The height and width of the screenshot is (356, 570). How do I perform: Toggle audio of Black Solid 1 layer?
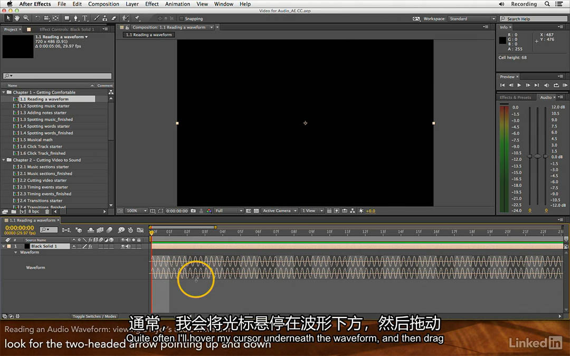coord(128,246)
